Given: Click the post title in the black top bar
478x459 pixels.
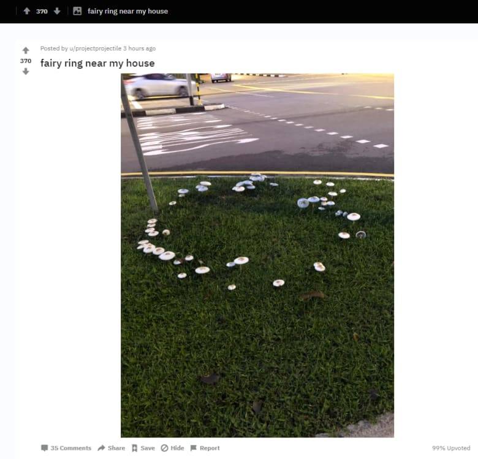Looking at the screenshot, I should pos(127,11).
